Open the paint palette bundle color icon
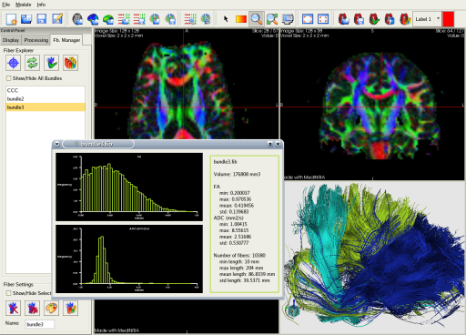This screenshot has height=335, width=466. pyautogui.click(x=51, y=309)
